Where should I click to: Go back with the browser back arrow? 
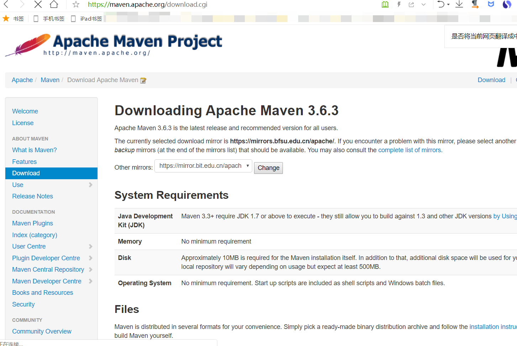pyautogui.click(x=6, y=5)
